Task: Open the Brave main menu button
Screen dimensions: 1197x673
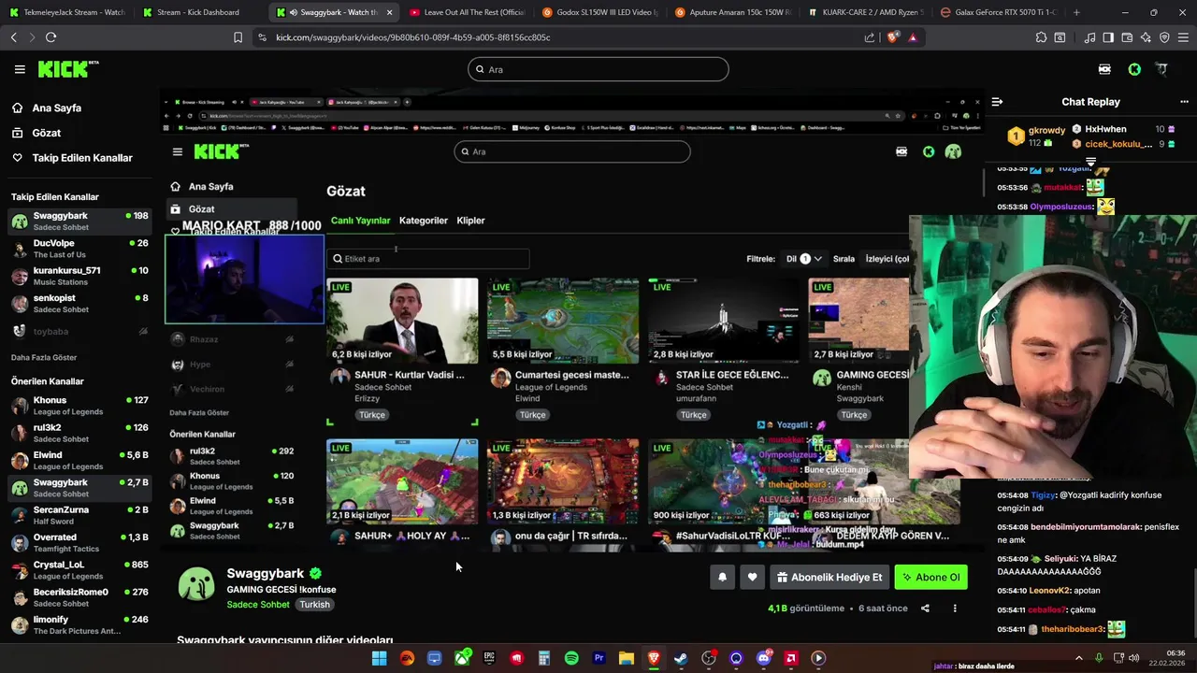Action: pos(1183,37)
